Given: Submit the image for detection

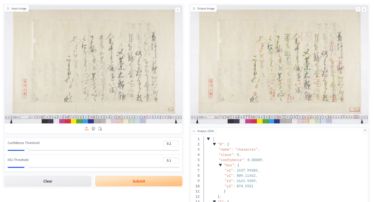Looking at the screenshot, I should [139, 181].
